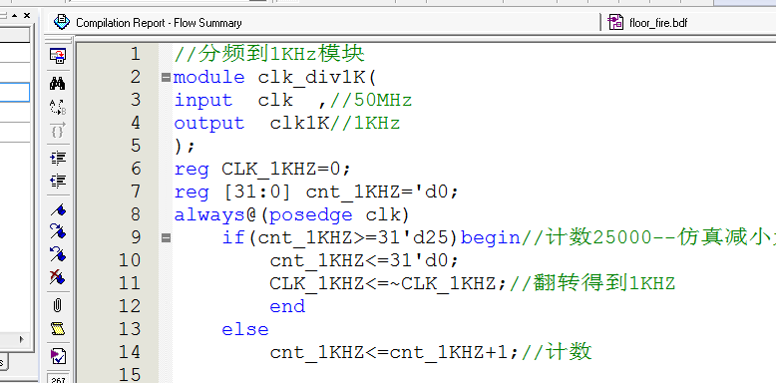Close the left docked panel

point(27,15)
